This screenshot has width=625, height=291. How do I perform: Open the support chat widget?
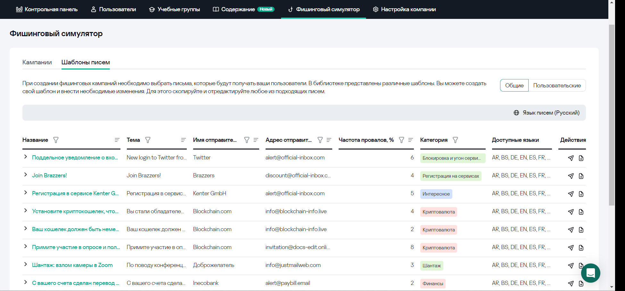(x=590, y=273)
